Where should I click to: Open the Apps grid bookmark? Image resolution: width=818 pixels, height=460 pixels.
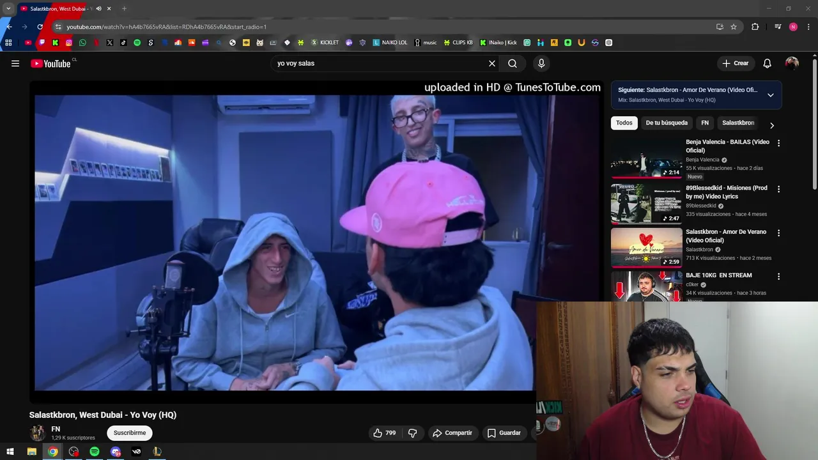tap(8, 43)
